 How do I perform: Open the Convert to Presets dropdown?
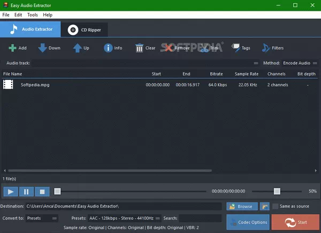(x=42, y=218)
